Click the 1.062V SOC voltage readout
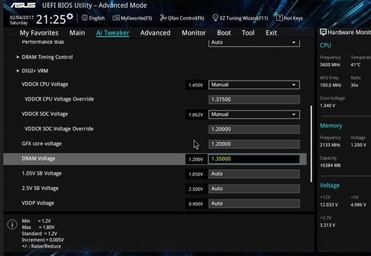The width and height of the screenshot is (371, 256). tap(196, 115)
